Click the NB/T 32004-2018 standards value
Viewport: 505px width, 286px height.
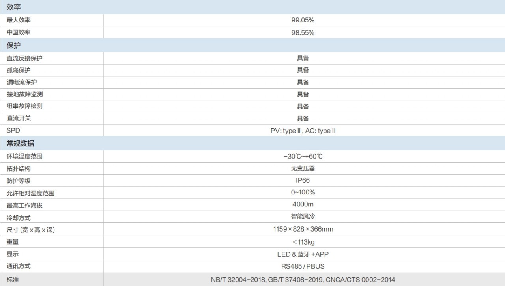(303, 280)
